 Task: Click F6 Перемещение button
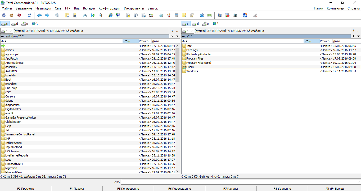(179, 189)
